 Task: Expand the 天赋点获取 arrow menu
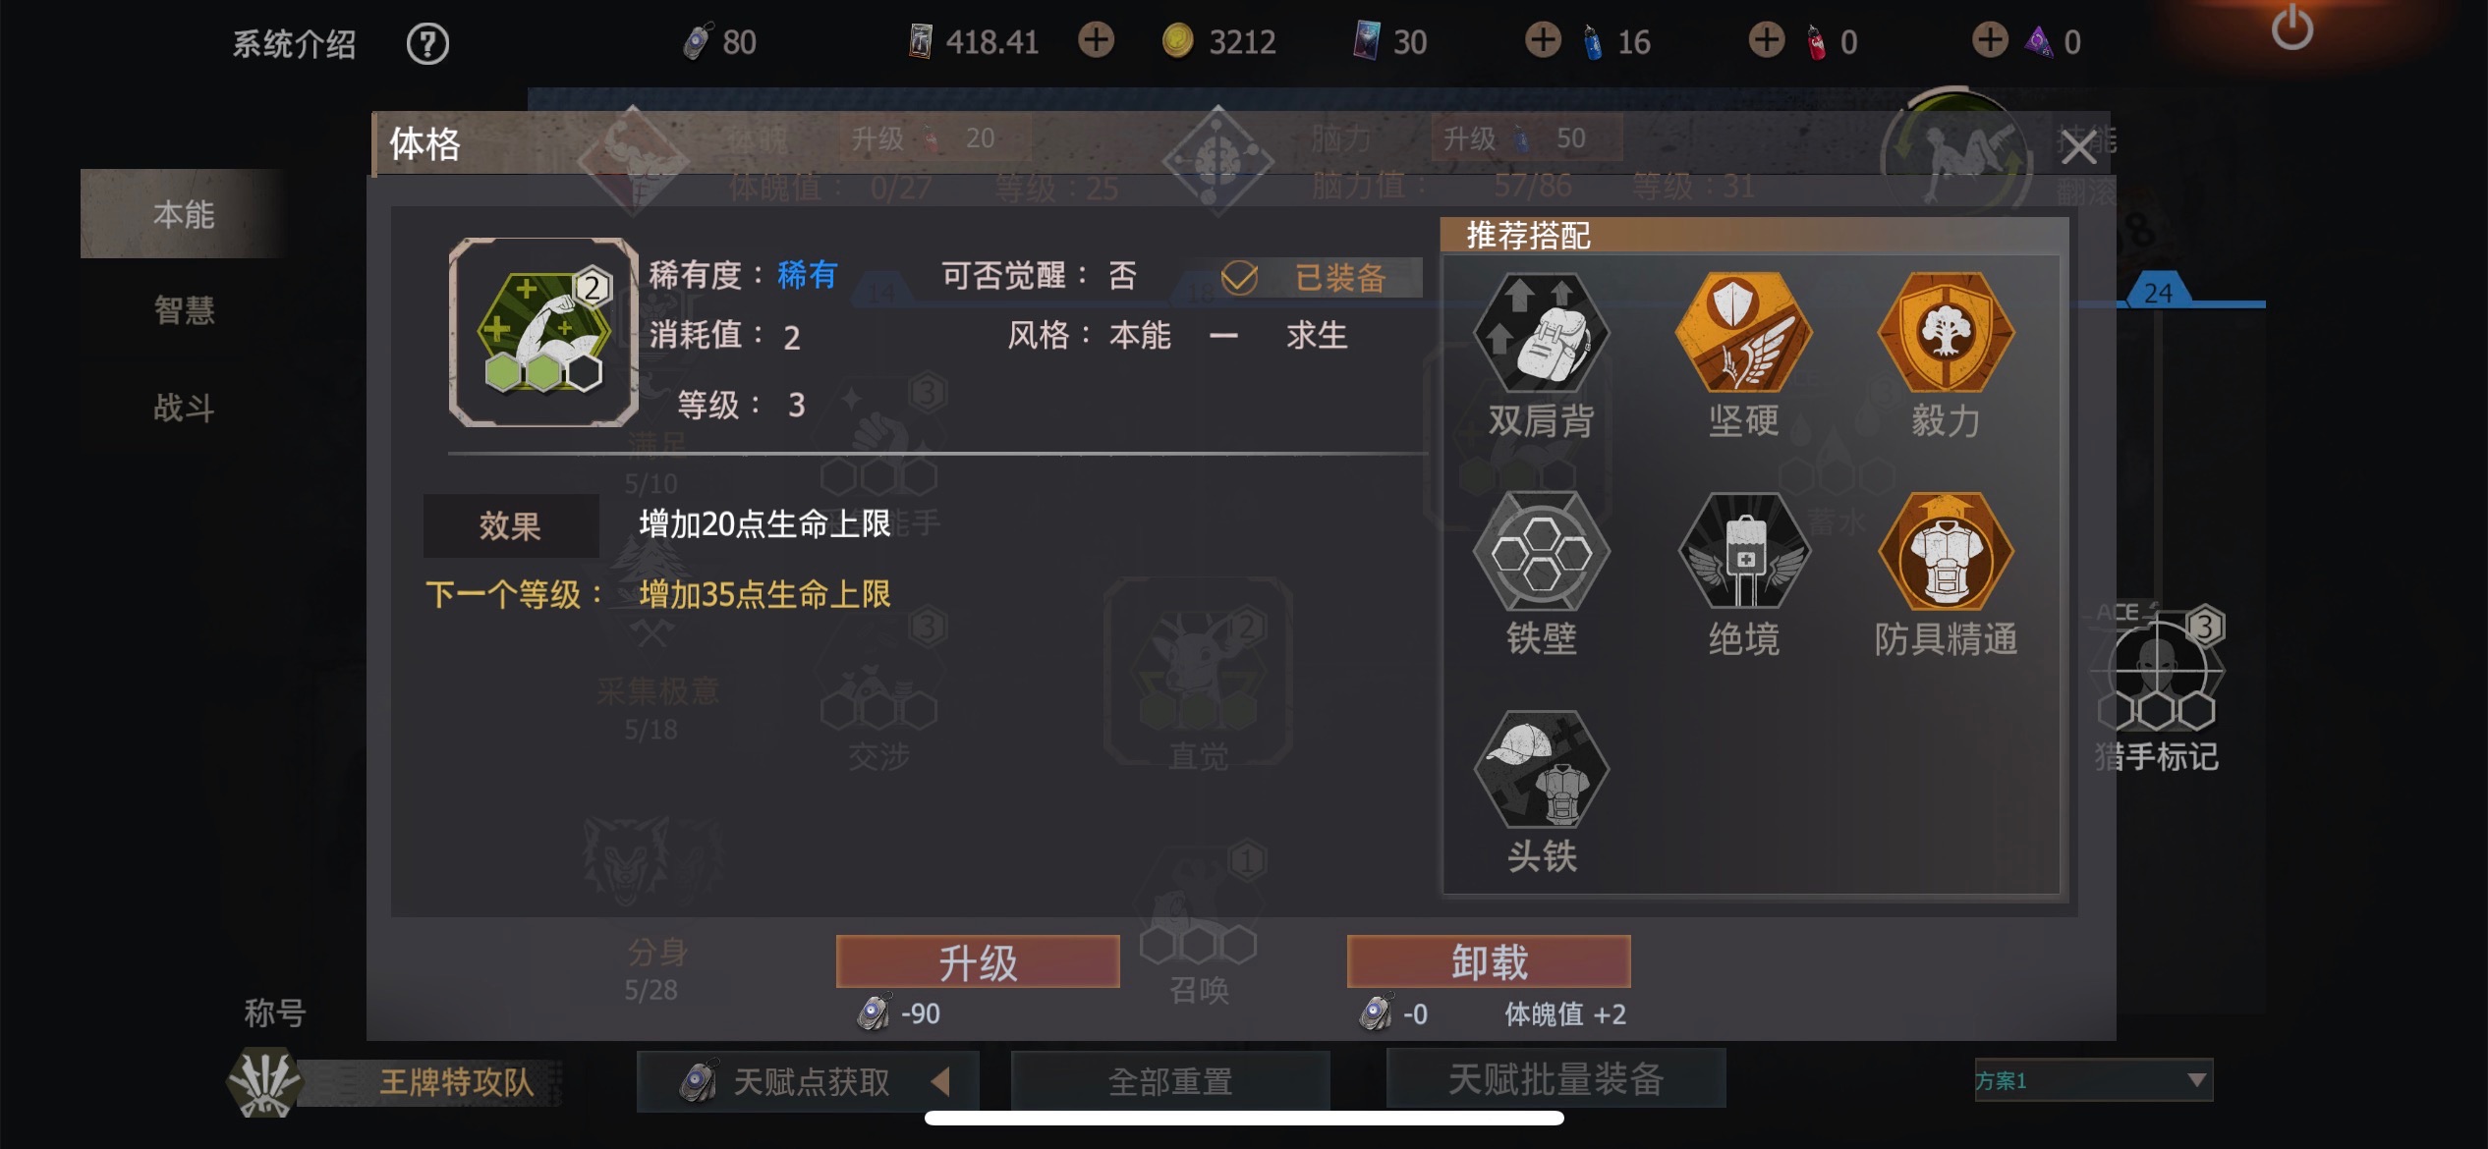tap(940, 1081)
